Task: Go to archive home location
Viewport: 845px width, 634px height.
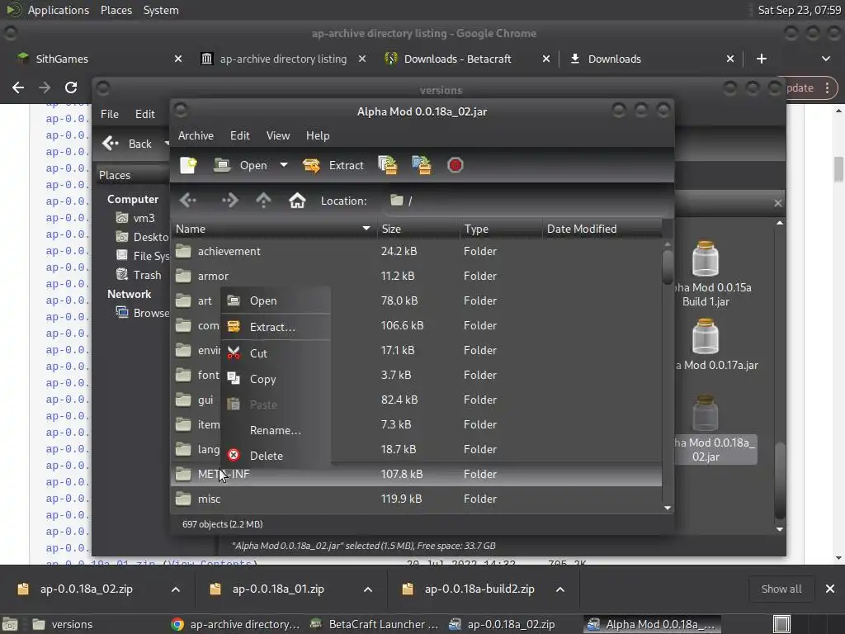Action: click(x=297, y=201)
